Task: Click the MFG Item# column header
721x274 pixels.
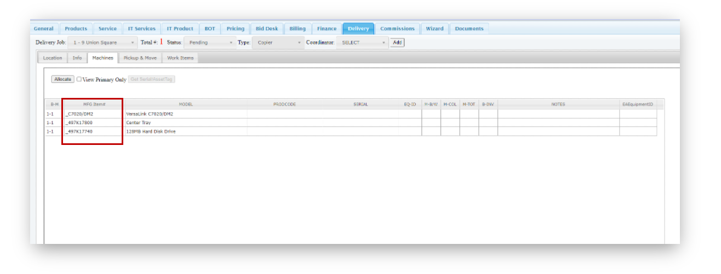Action: click(91, 104)
